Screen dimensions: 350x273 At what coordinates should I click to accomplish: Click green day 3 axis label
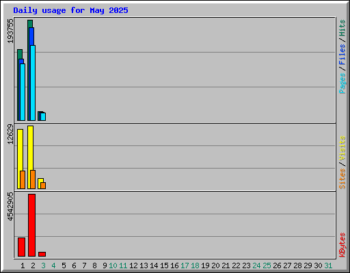pyautogui.click(x=43, y=265)
